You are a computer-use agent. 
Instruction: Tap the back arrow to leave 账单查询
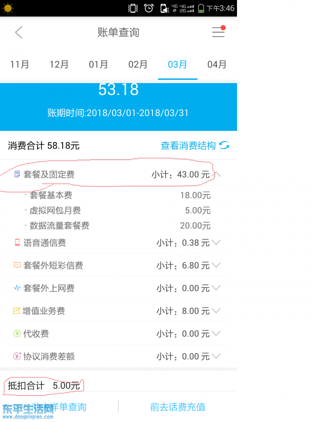(x=18, y=32)
